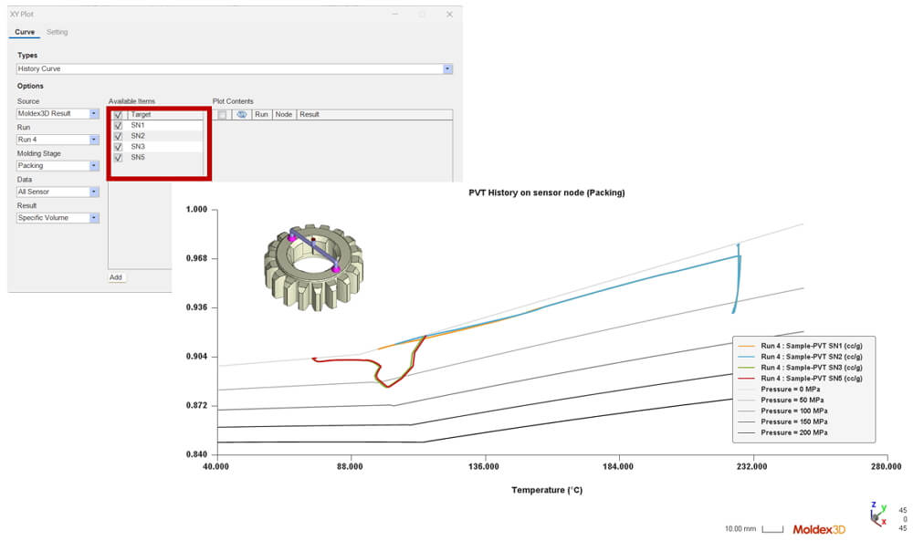The width and height of the screenshot is (913, 541).
Task: Click legend entry Pressure = 150 MPa
Action: pyautogui.click(x=793, y=421)
